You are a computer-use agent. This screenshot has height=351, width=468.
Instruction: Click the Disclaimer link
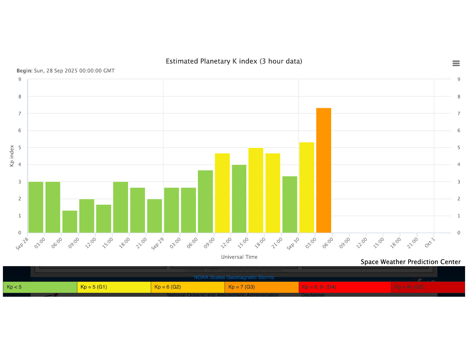pyautogui.click(x=313, y=295)
